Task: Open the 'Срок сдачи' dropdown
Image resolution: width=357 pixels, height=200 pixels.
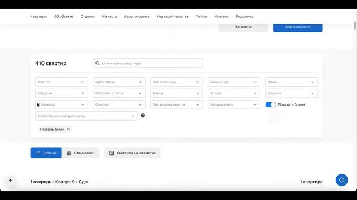Action: click(119, 82)
